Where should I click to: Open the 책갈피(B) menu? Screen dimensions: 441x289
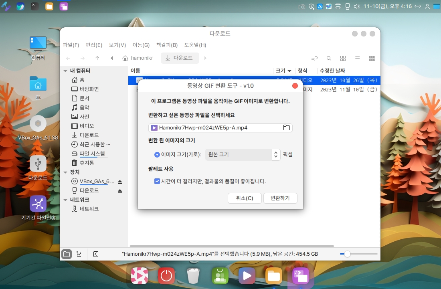167,45
